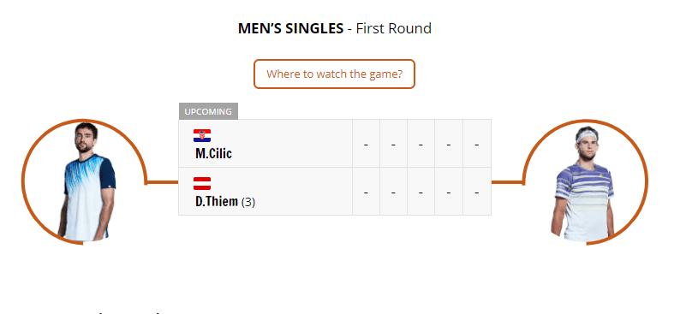Viewport: 698px width, 314px height.
Task: Select Cilic's second set score cell
Action: click(393, 144)
